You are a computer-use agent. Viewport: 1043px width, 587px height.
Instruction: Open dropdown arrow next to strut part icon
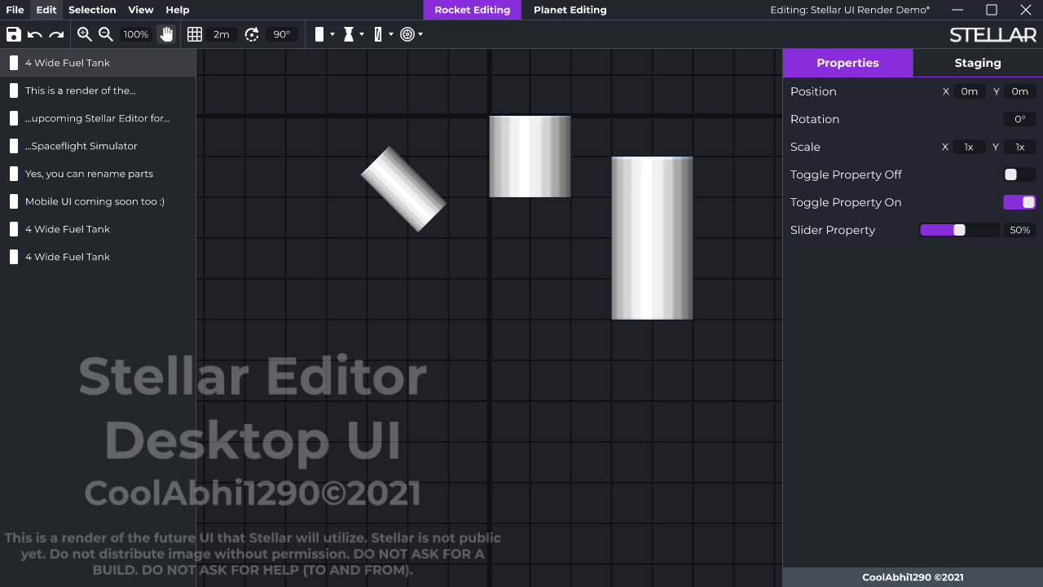(x=391, y=34)
